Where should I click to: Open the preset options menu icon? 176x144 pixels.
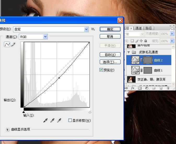(93, 29)
